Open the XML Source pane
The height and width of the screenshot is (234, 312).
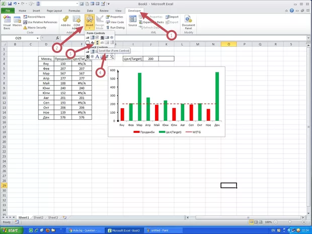(132, 22)
